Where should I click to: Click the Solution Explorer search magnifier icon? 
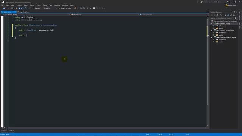[x=235, y=19]
